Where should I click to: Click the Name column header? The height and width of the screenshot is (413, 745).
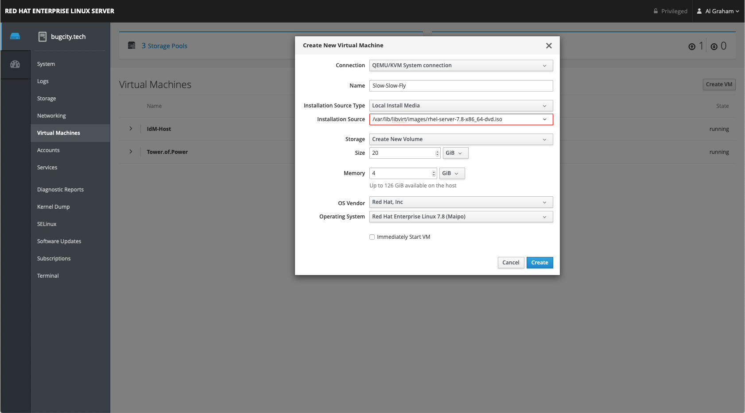click(154, 106)
